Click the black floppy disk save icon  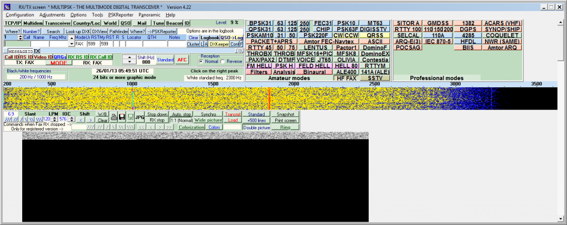(x=122, y=117)
